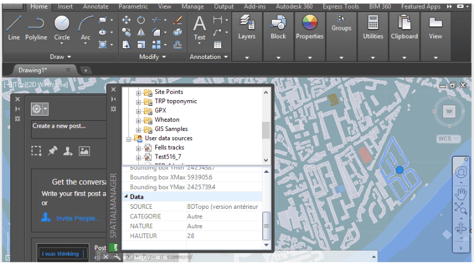The height and width of the screenshot is (266, 474).
Task: Click the data sources tree vertical scrollbar
Action: (265, 130)
